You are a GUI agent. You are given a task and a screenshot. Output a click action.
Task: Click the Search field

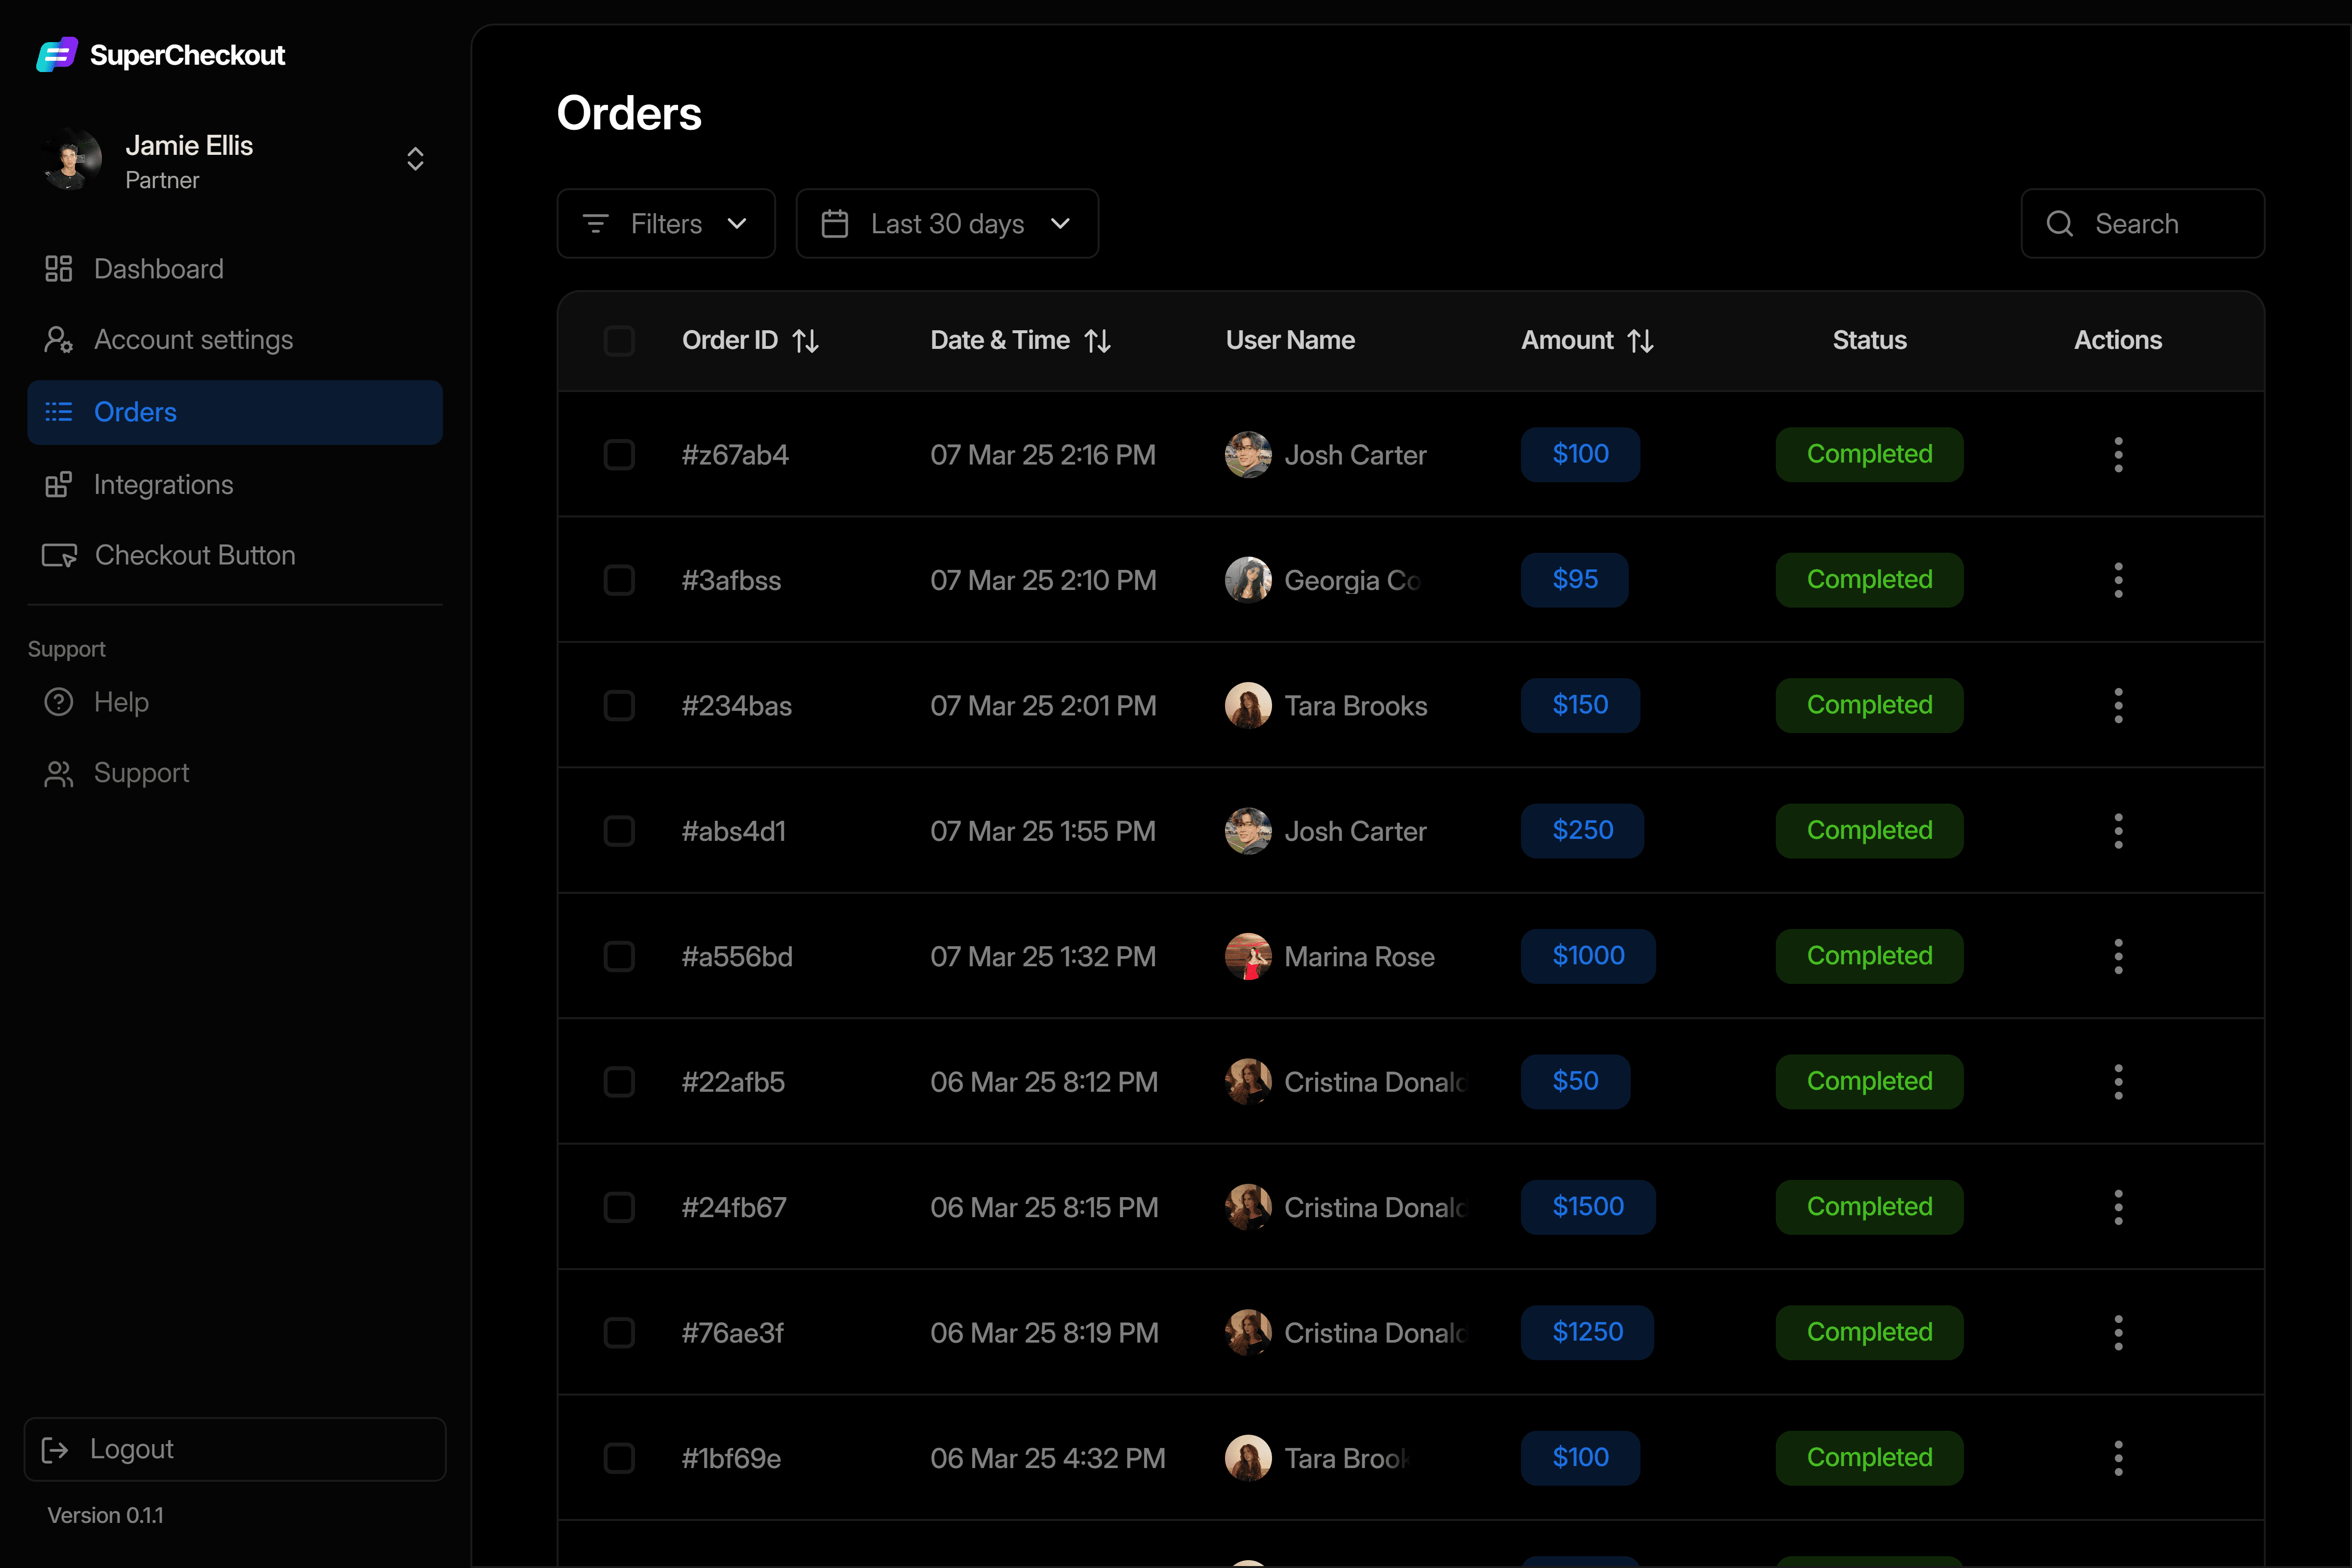(x=2142, y=224)
